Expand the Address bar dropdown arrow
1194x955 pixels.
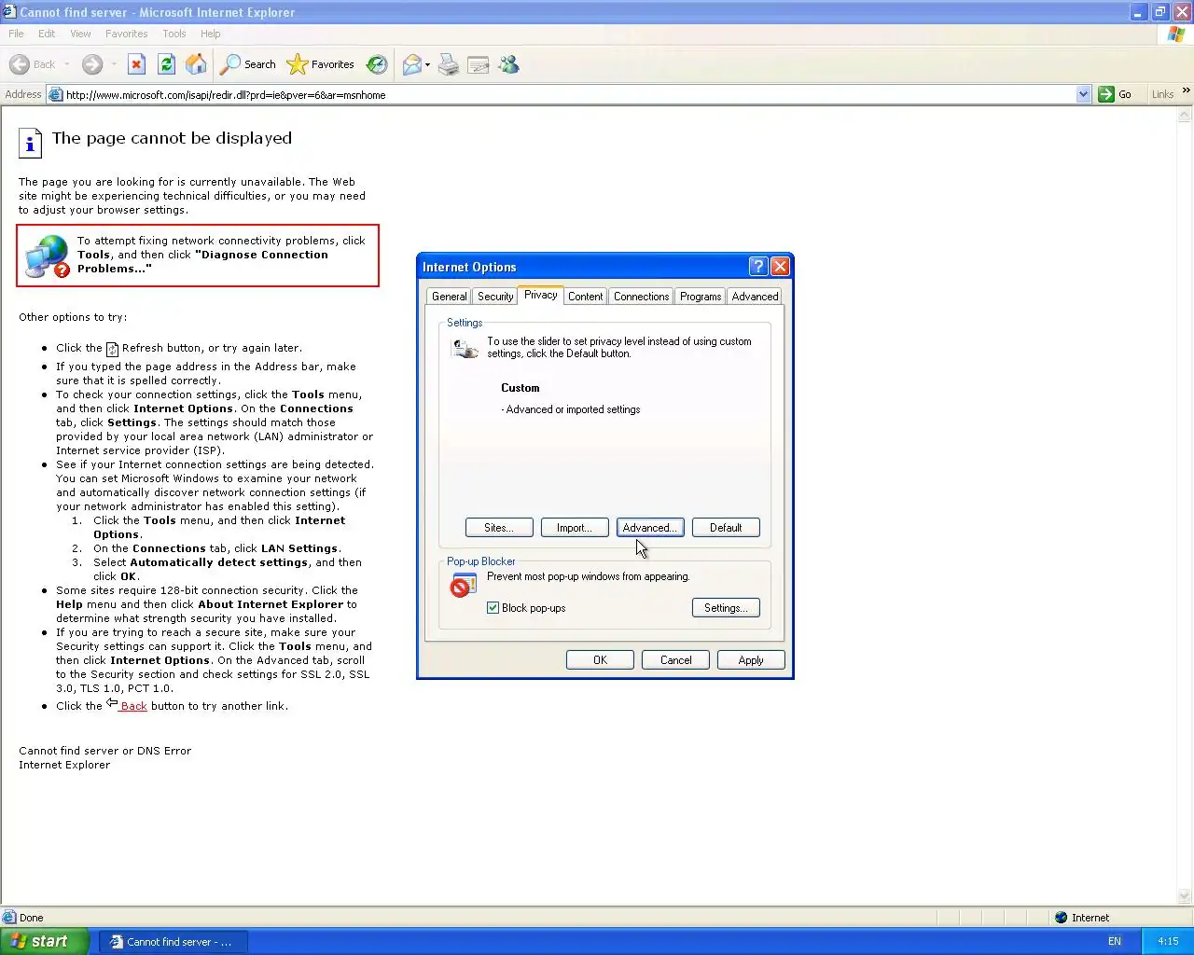tap(1083, 94)
